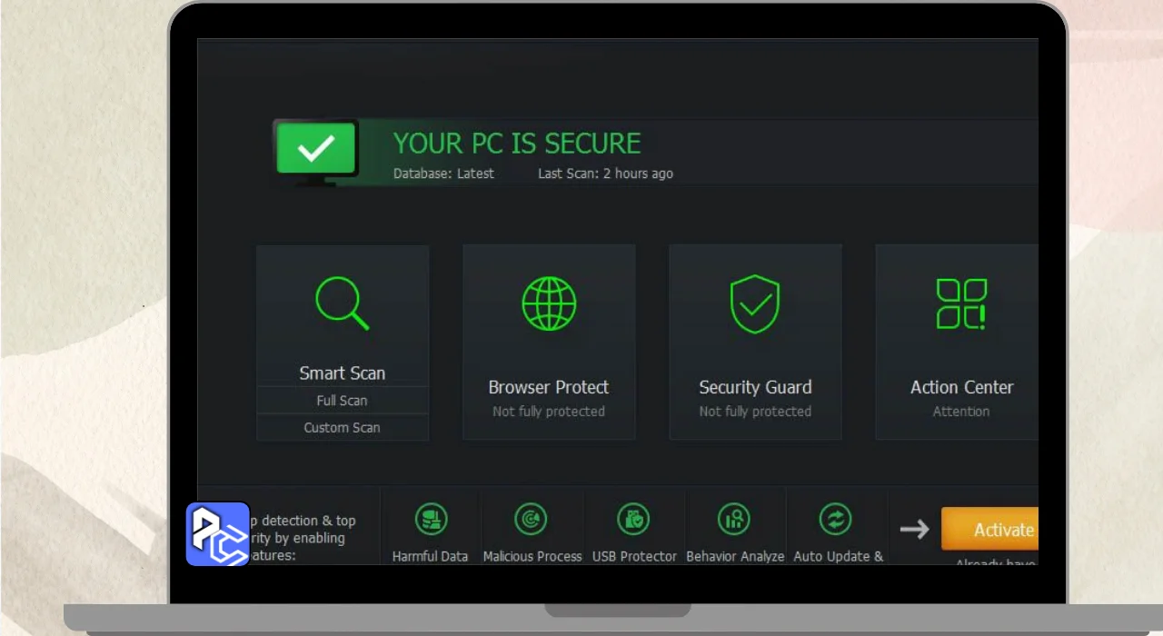Click the Auto Update feature icon
1163x636 pixels.
(x=835, y=520)
